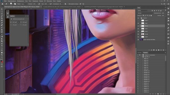Image resolution: width=170 pixels, height=95 pixels.
Task: Open the Редактирование menu
Action: tap(12, 1)
